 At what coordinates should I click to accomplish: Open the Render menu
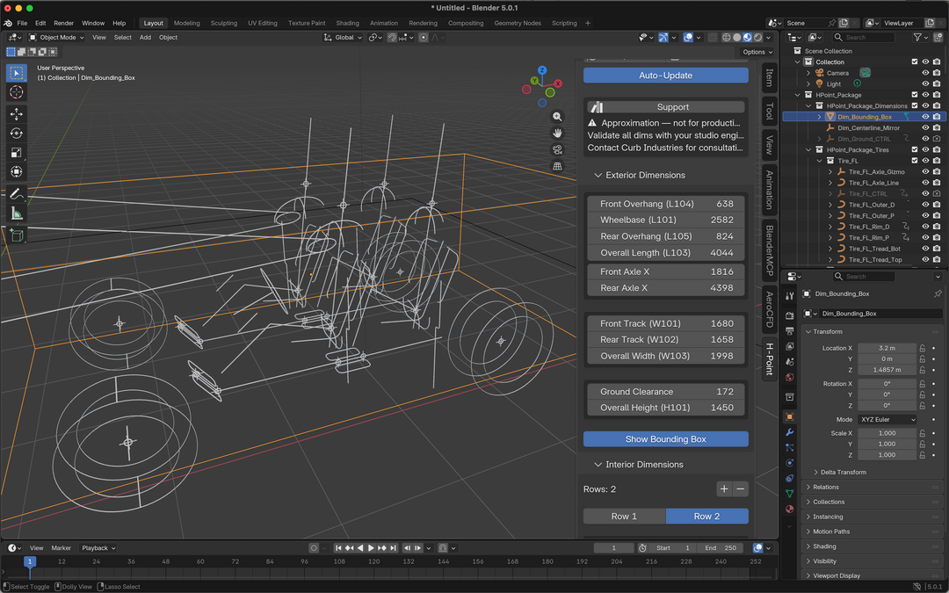[x=63, y=23]
